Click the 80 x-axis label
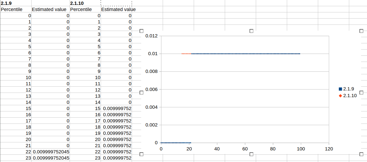 coord(273,149)
